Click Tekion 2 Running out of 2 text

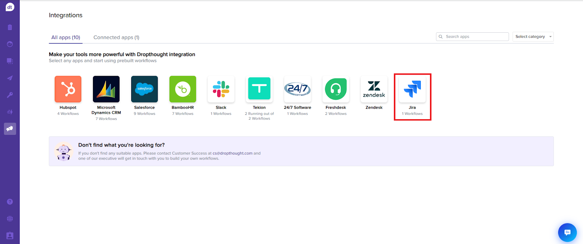tap(259, 116)
